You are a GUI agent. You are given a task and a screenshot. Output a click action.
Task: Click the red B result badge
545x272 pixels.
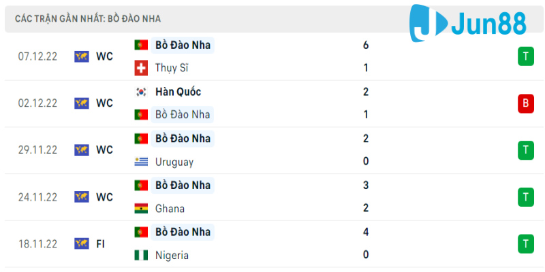pos(525,103)
